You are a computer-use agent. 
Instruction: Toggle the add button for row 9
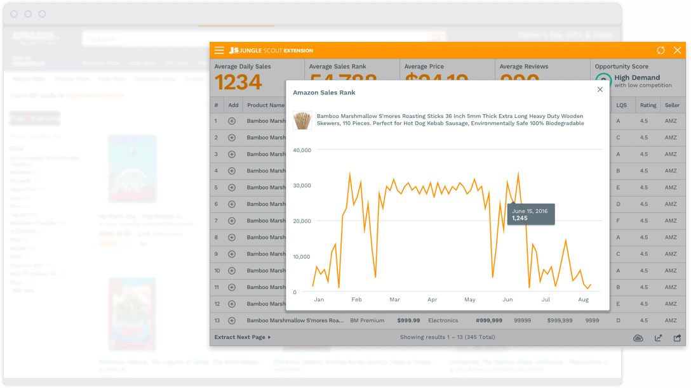(232, 254)
